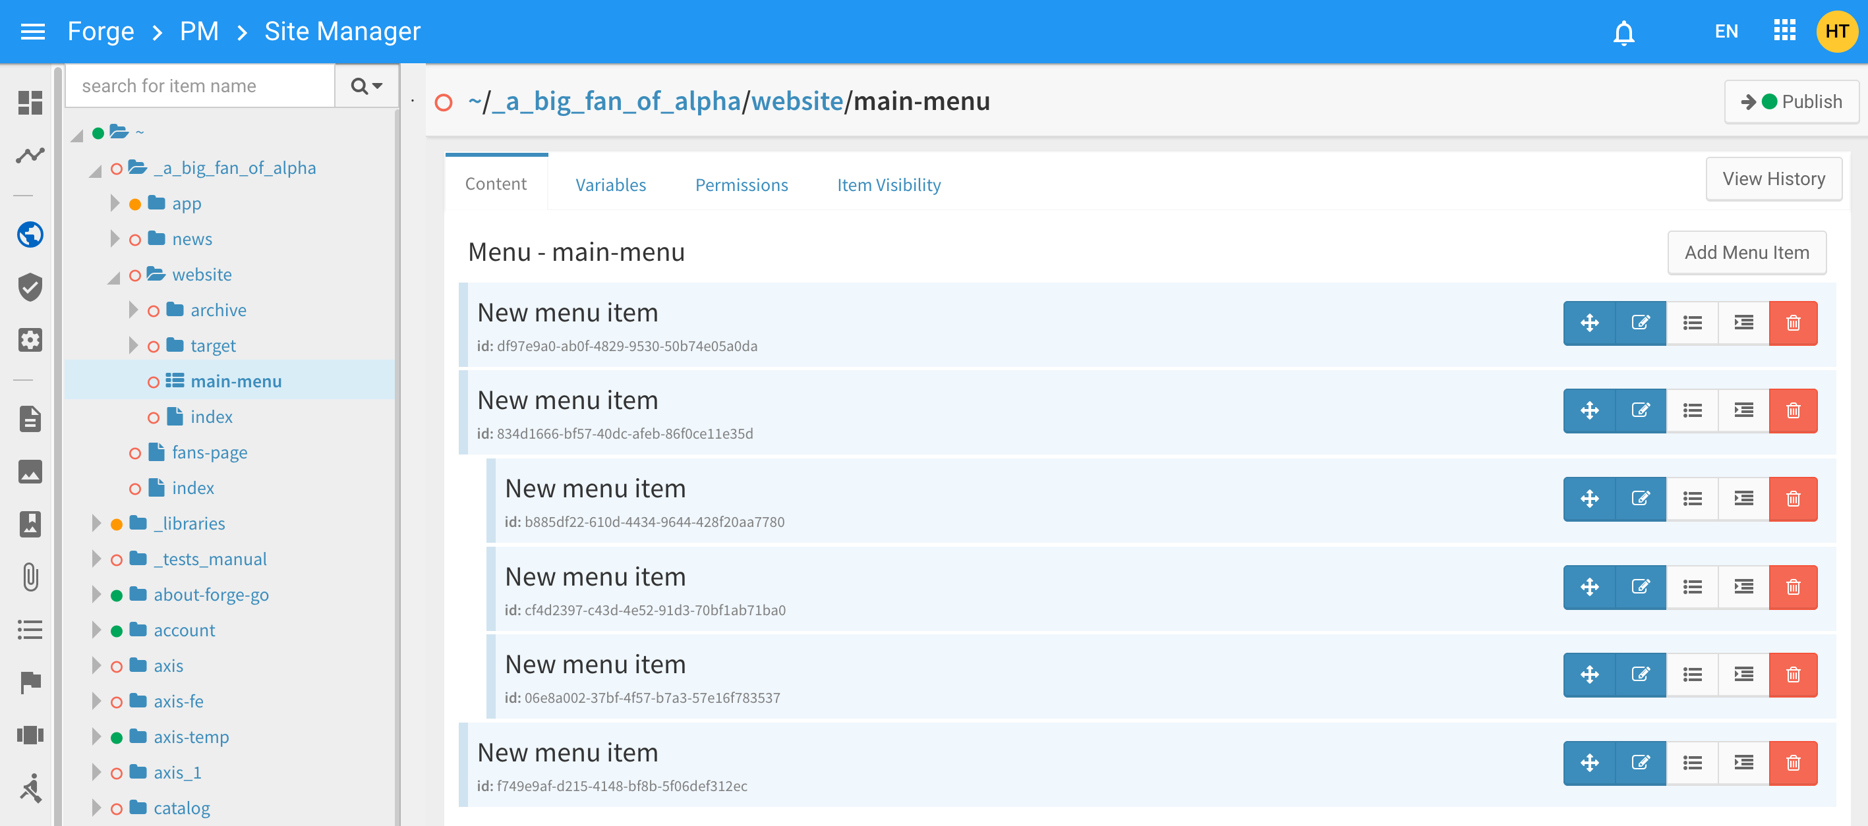Click the Publish button
This screenshot has width=1868, height=826.
pyautogui.click(x=1791, y=101)
